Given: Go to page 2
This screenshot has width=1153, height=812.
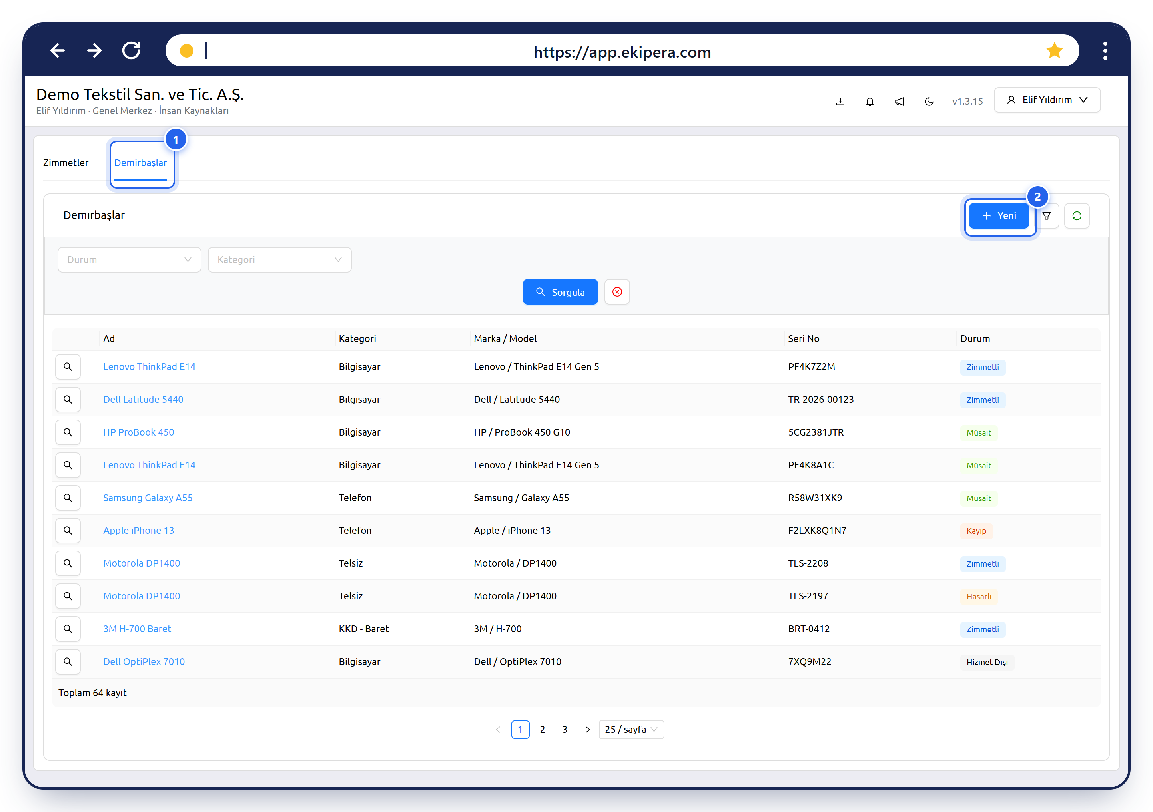Looking at the screenshot, I should tap(543, 730).
